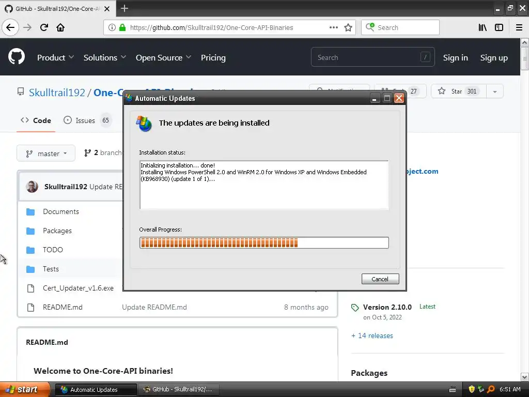Viewport: 529px width, 397px height.
Task: Reload the current page
Action: point(44,27)
